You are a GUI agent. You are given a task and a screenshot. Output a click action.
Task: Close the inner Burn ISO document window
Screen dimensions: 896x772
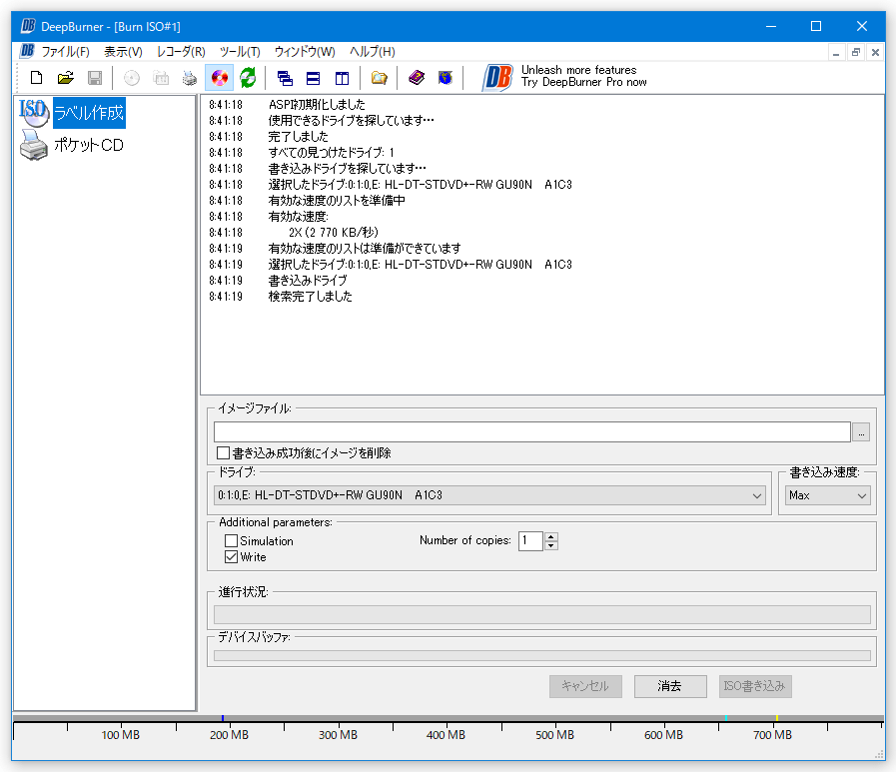(x=875, y=53)
